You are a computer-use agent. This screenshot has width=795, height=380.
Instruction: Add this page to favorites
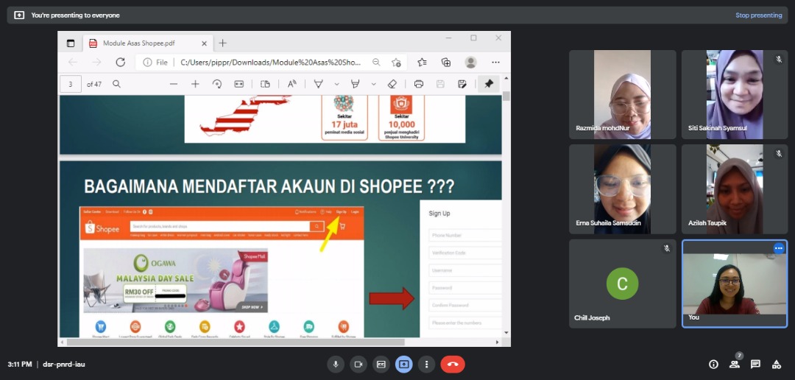pyautogui.click(x=396, y=63)
